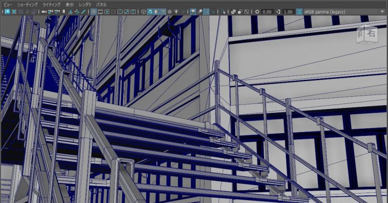Open the パネル menu
The height and width of the screenshot is (203, 388).
tap(101, 5)
